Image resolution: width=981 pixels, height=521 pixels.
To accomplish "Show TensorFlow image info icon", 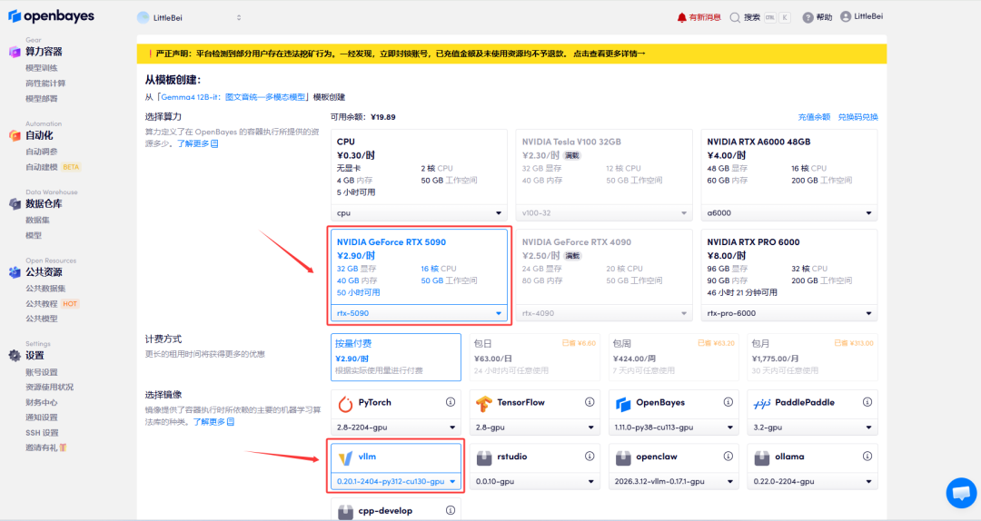I will [590, 402].
